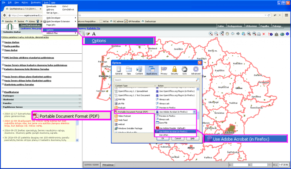Open Privacy pane in Options dialog
The width and height of the screenshot is (291, 169).
164,70
